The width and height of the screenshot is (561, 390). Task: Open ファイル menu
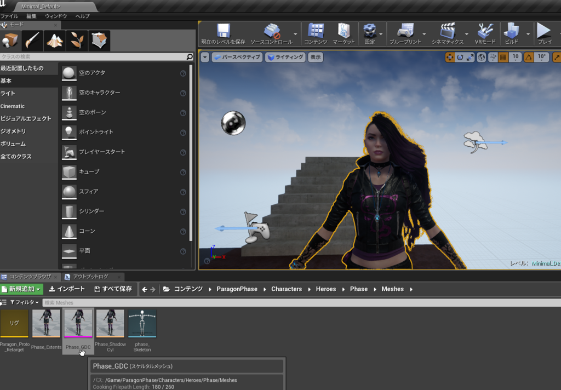(9, 16)
